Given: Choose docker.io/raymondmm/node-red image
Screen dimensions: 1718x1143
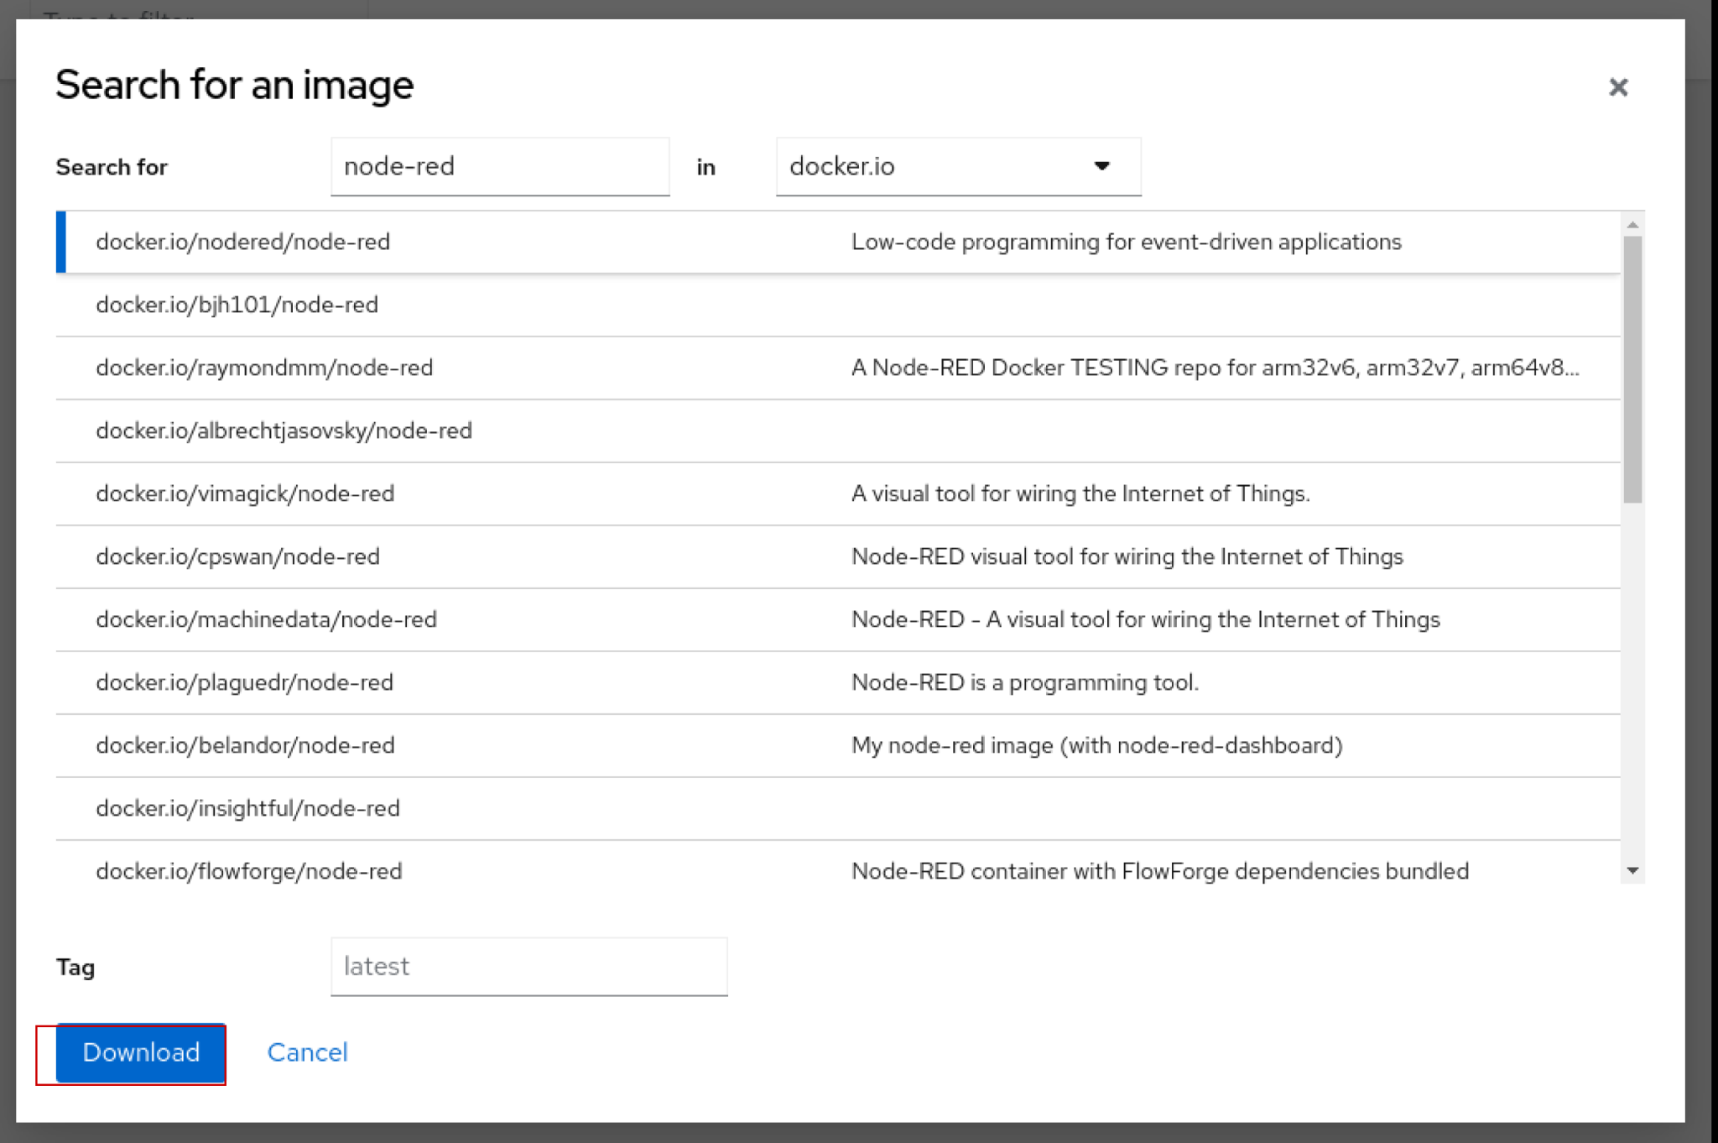Looking at the screenshot, I should pyautogui.click(x=264, y=368).
